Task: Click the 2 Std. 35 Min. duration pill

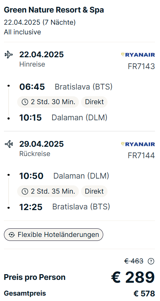Action: click(x=48, y=191)
